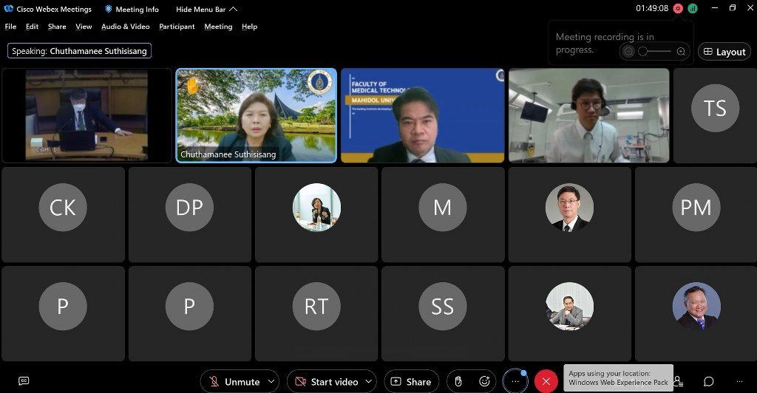
Task: Open the Audio & Video menu
Action: [126, 27]
